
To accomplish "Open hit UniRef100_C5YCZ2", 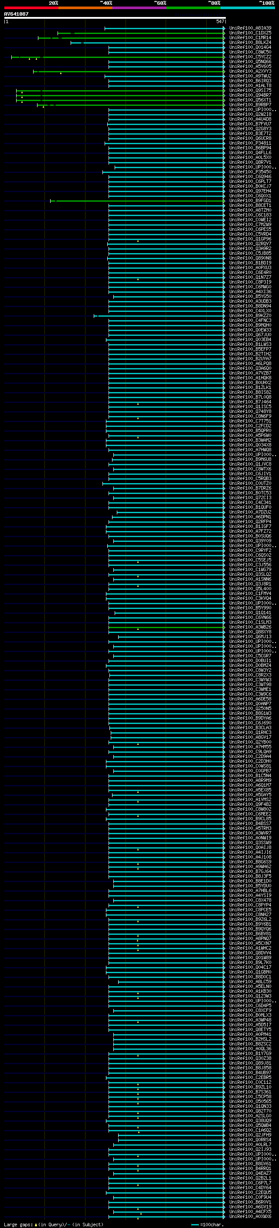I will pyautogui.click(x=250, y=57).
